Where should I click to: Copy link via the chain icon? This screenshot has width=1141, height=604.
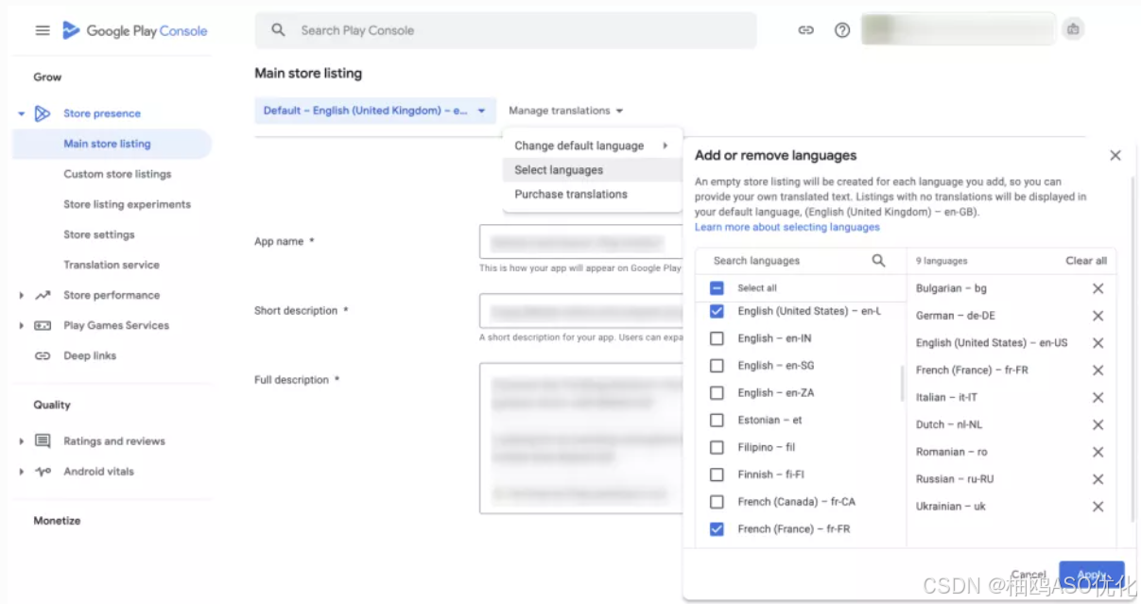pyautogui.click(x=805, y=30)
